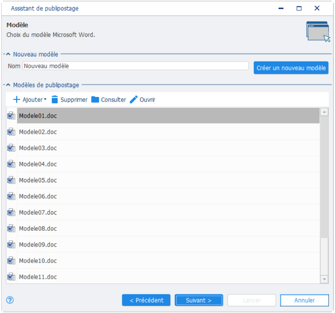Image resolution: width=335 pixels, height=313 pixels.
Task: Click the Consulter folder icon
Action: tap(95, 99)
